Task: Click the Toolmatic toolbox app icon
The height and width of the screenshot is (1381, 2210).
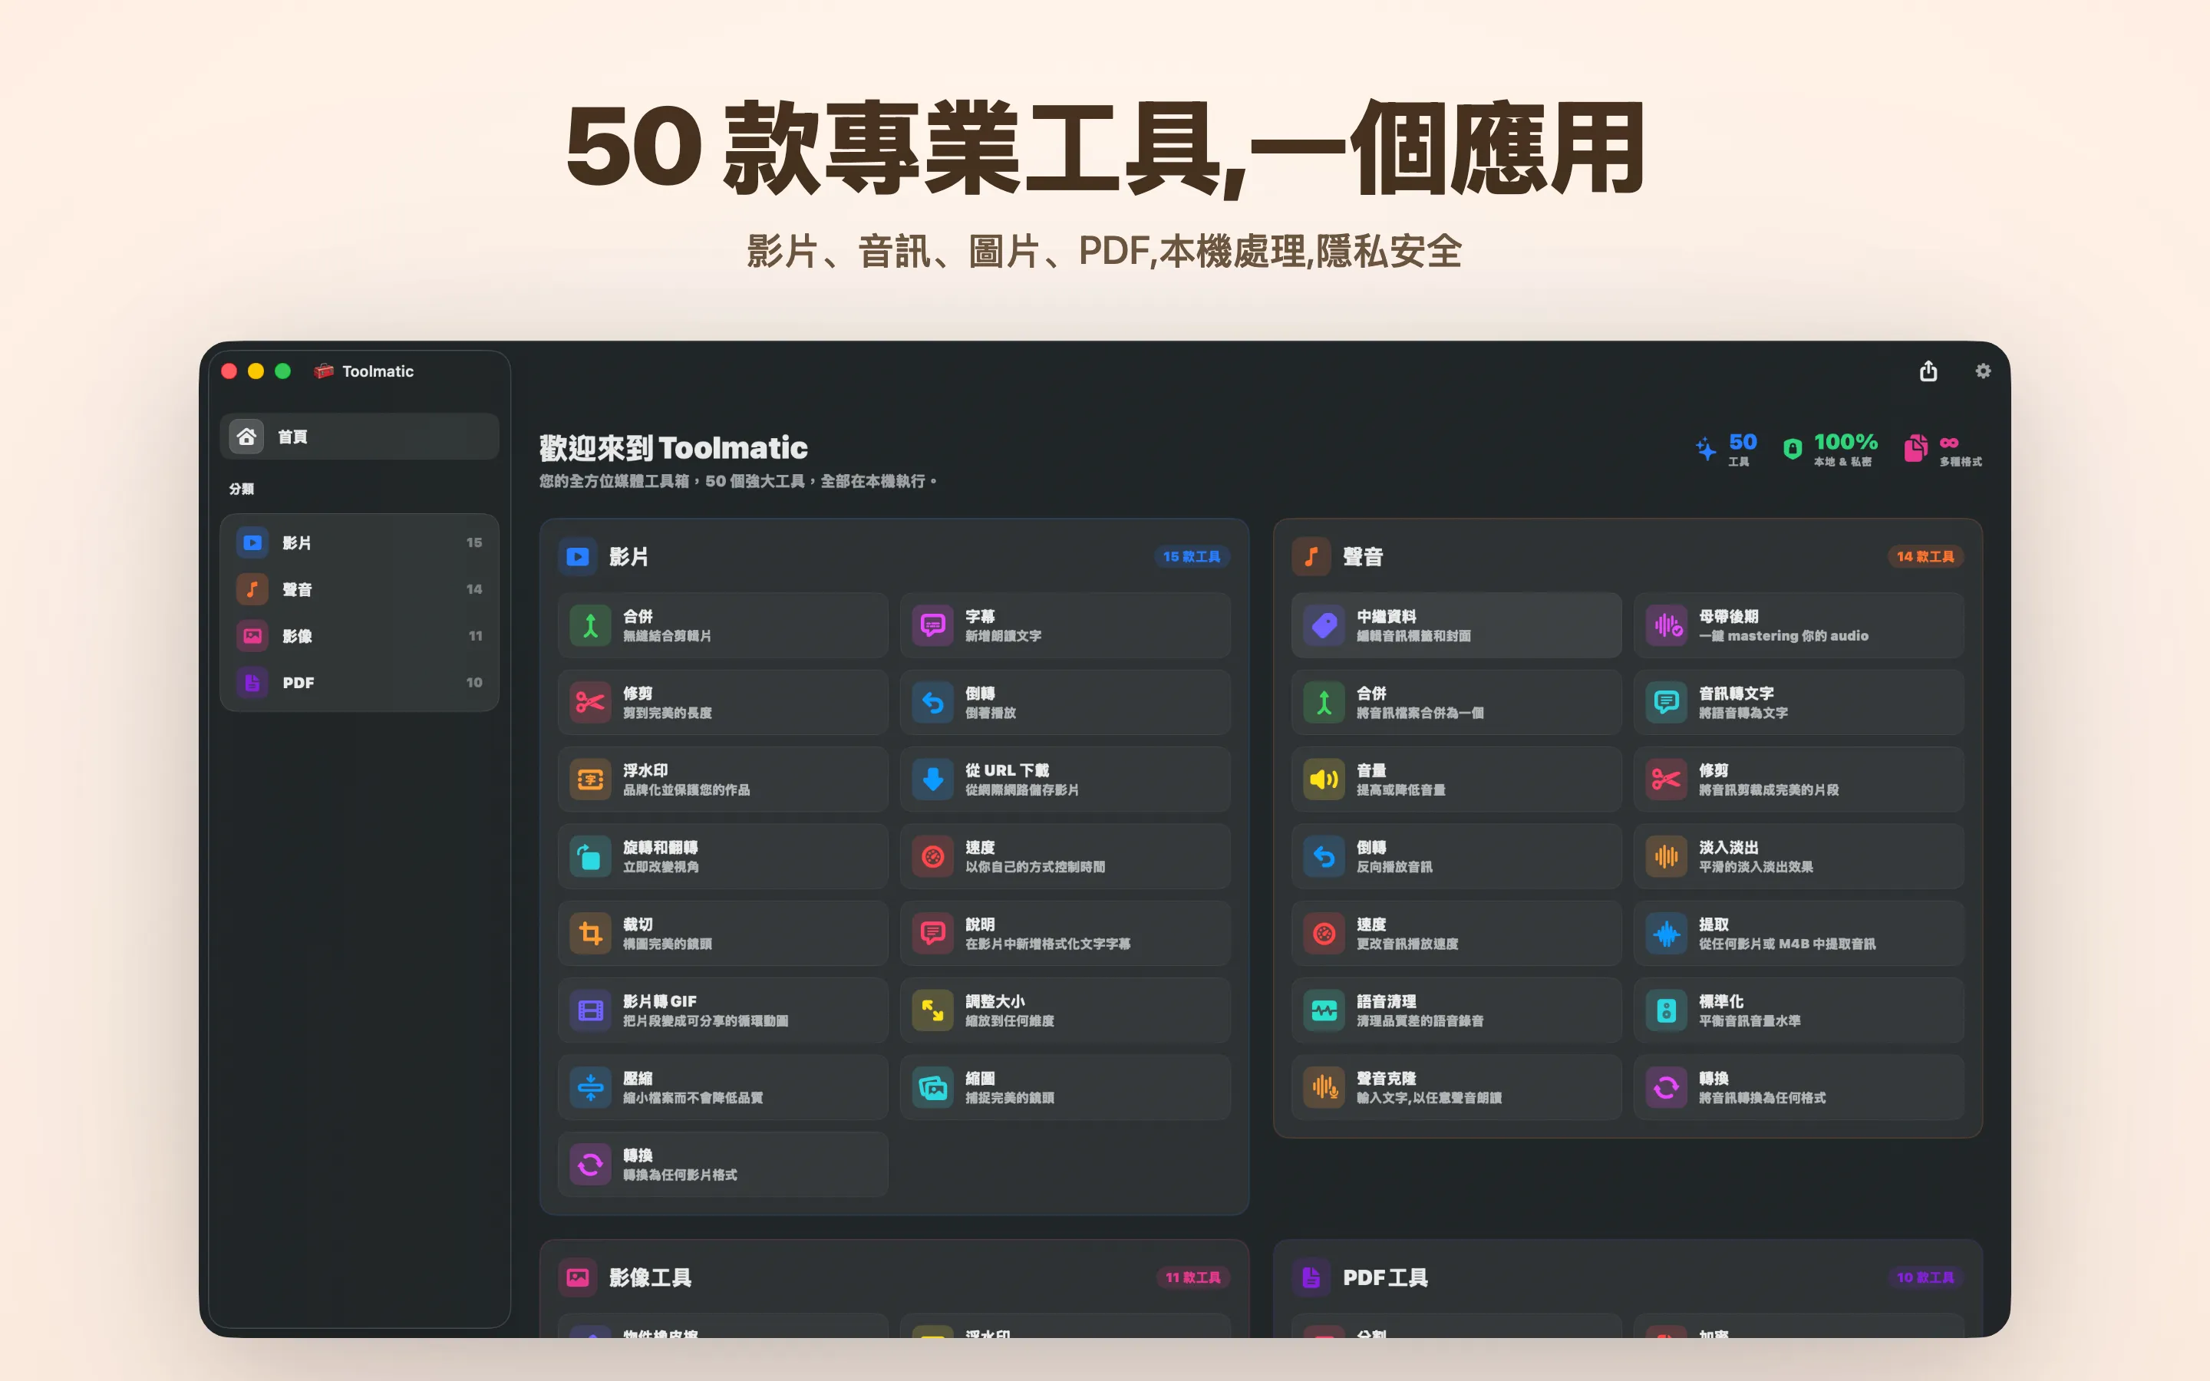Action: pos(323,371)
